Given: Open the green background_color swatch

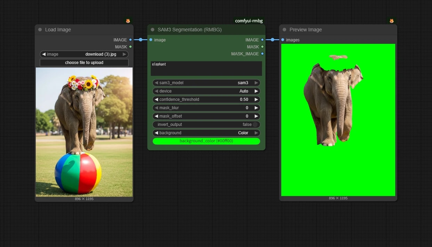Looking at the screenshot, I should (x=206, y=141).
